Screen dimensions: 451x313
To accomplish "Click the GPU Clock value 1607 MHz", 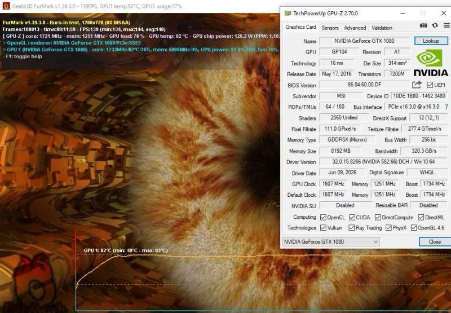I will (333, 183).
